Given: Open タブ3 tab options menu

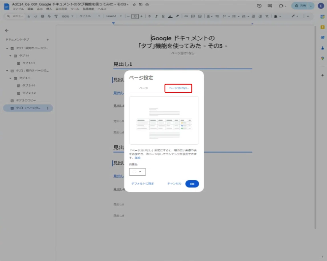Looking at the screenshot, I should click(x=48, y=108).
